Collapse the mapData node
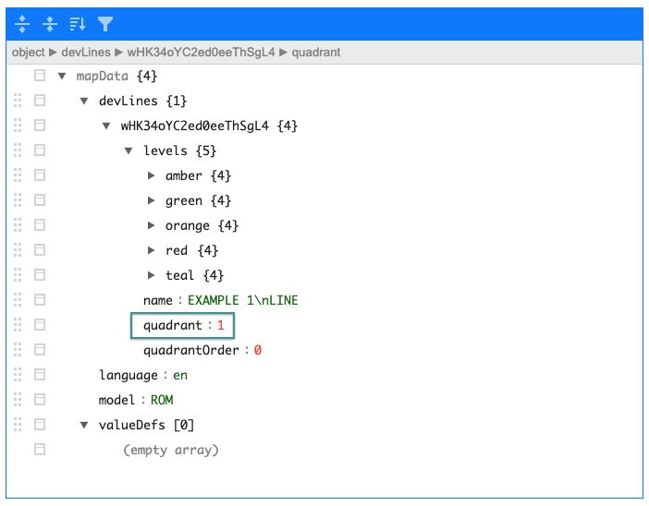The image size is (649, 506). click(x=62, y=76)
